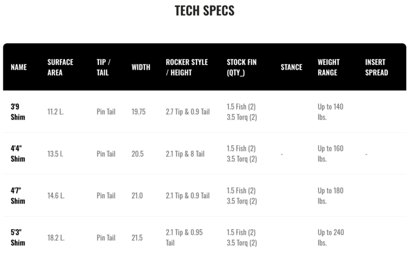Click the WIDTH column header
The height and width of the screenshot is (261, 409).
tap(141, 67)
